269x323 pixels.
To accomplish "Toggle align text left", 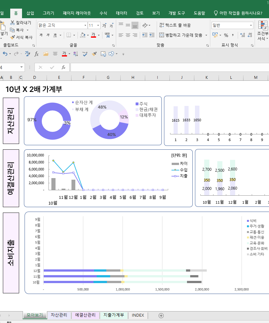I will (121, 35).
